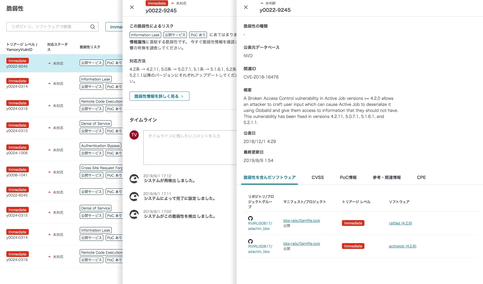Click the system icon beside 'システムが再検出しました'
This screenshot has height=284, width=483.
[x=134, y=179]
